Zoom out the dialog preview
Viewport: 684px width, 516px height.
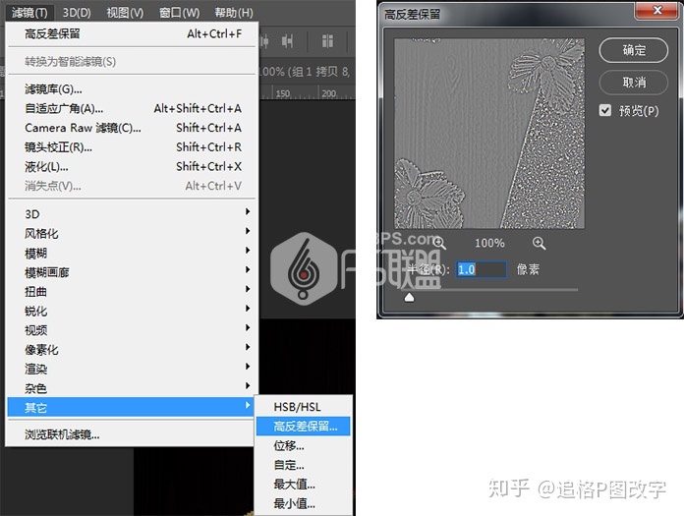(x=439, y=244)
